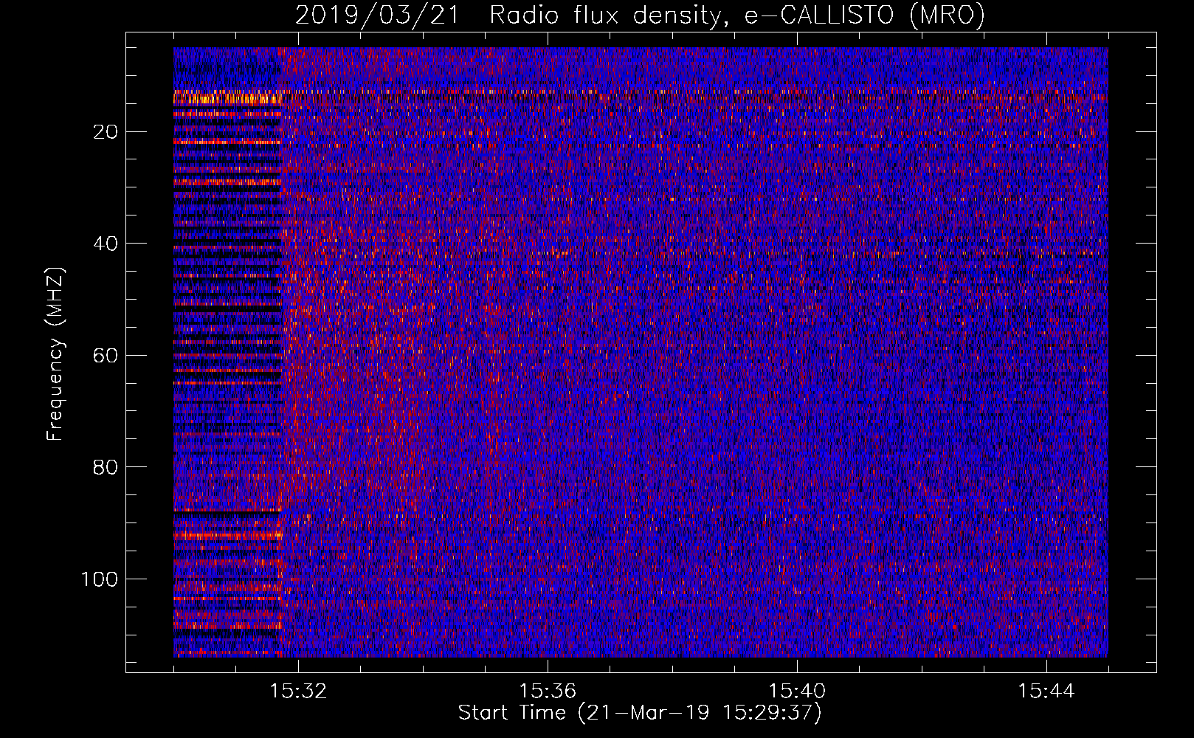Click the x-axis label 'Start Time (21-Mar-19 15:29:37)'
This screenshot has width=1194, height=738.
pyautogui.click(x=640, y=713)
